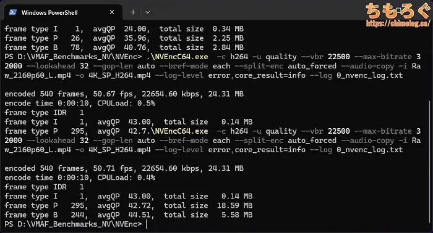Click the first 'encoded 540 frames' output line
The image size is (433, 233).
click(x=124, y=94)
